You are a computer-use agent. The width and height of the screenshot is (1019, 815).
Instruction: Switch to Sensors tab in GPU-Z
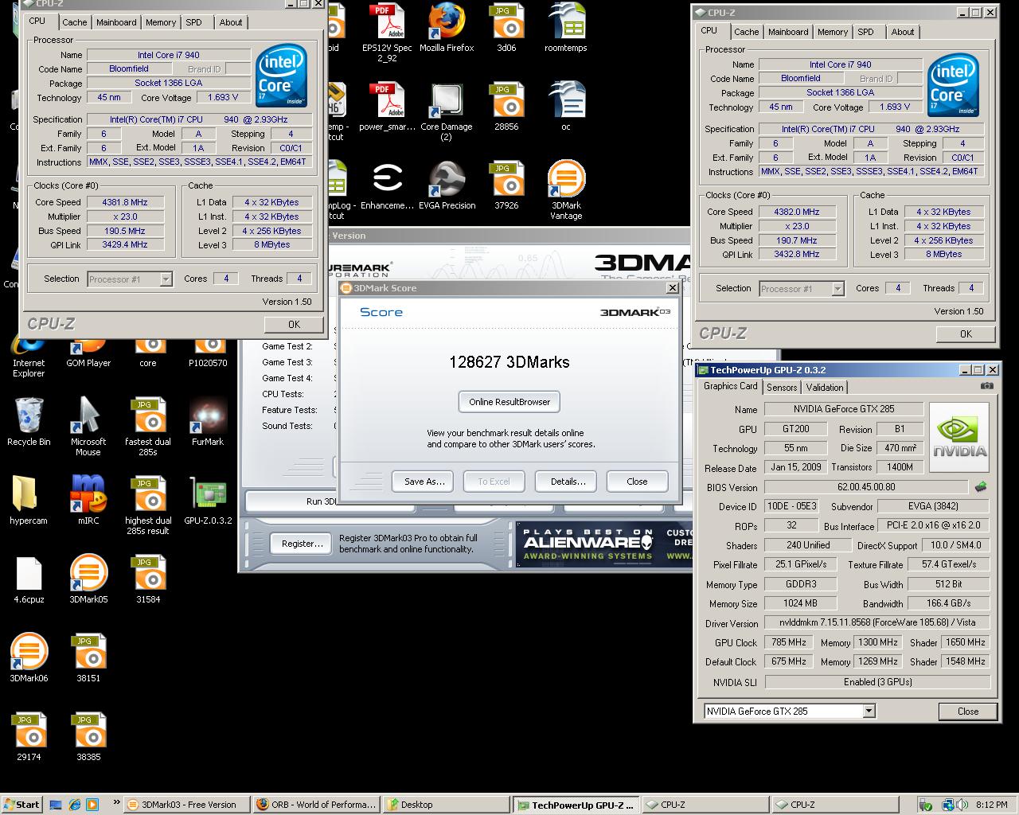pos(782,387)
